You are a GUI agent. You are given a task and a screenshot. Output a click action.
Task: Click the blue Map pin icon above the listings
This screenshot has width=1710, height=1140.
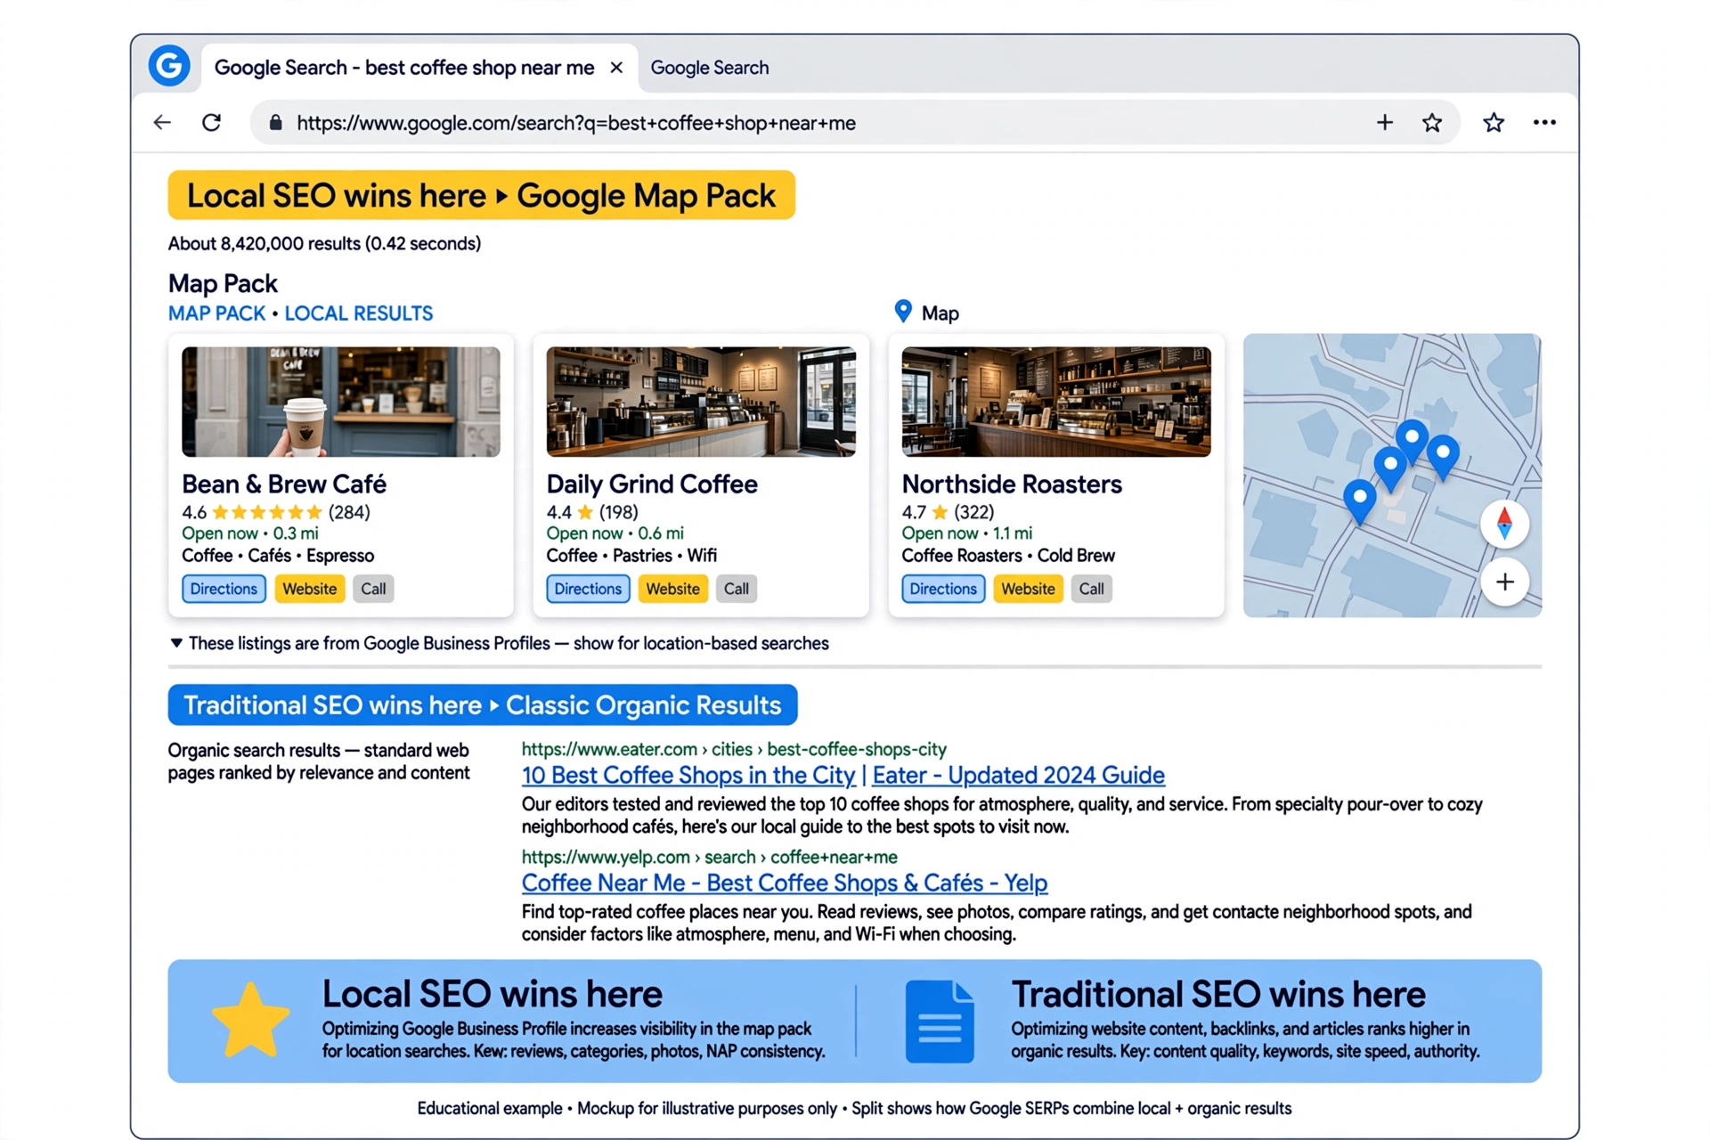pos(903,311)
